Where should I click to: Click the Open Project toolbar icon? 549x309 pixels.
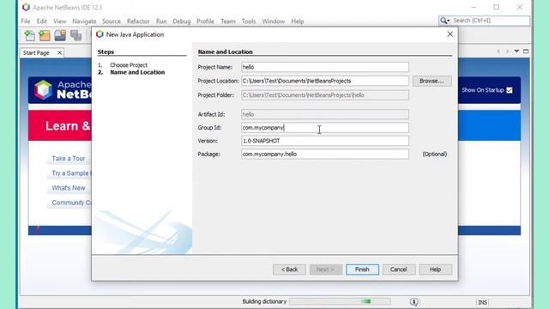[60, 35]
